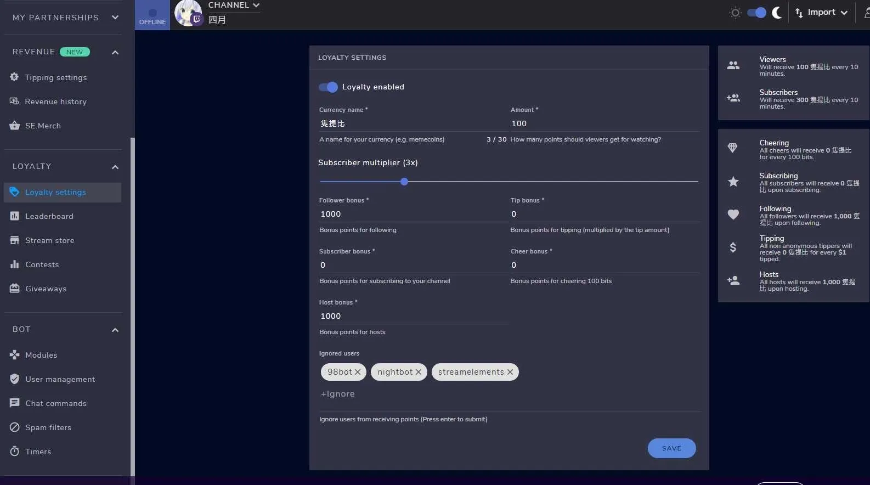Click the Giveaways icon in sidebar

pos(14,289)
